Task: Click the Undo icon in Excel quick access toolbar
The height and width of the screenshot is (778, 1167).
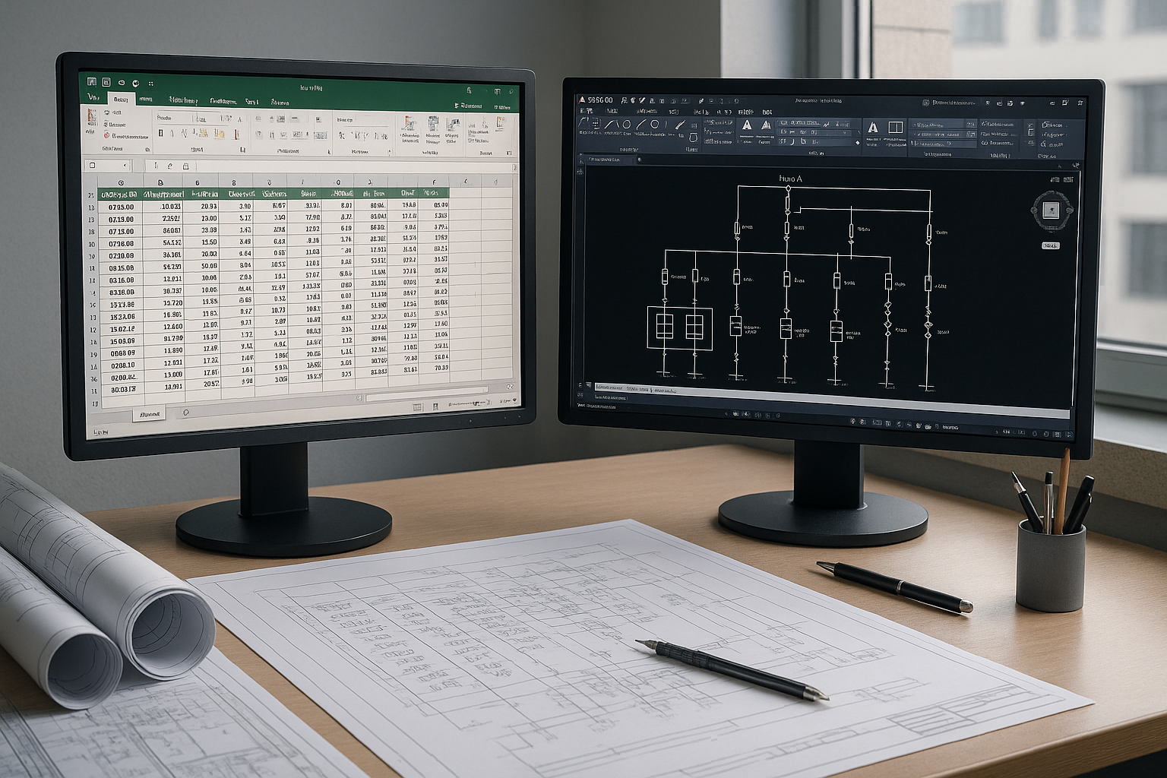Action: point(122,83)
